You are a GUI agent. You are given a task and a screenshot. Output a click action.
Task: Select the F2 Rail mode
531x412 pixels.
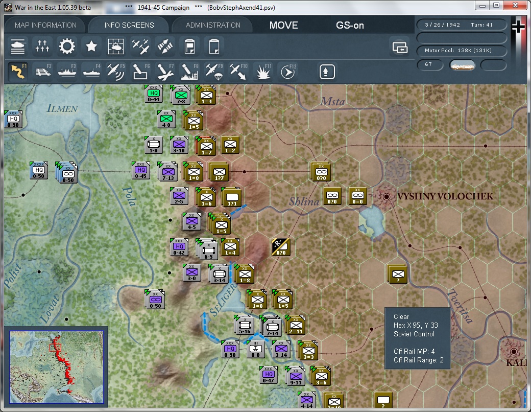43,71
